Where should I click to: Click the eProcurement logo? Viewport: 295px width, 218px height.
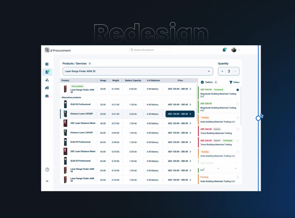click(x=58, y=50)
